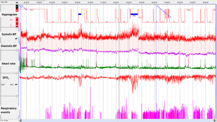Click up/down arrows beside Select Edit
Screen dimensions: 217x122
point(17,3)
